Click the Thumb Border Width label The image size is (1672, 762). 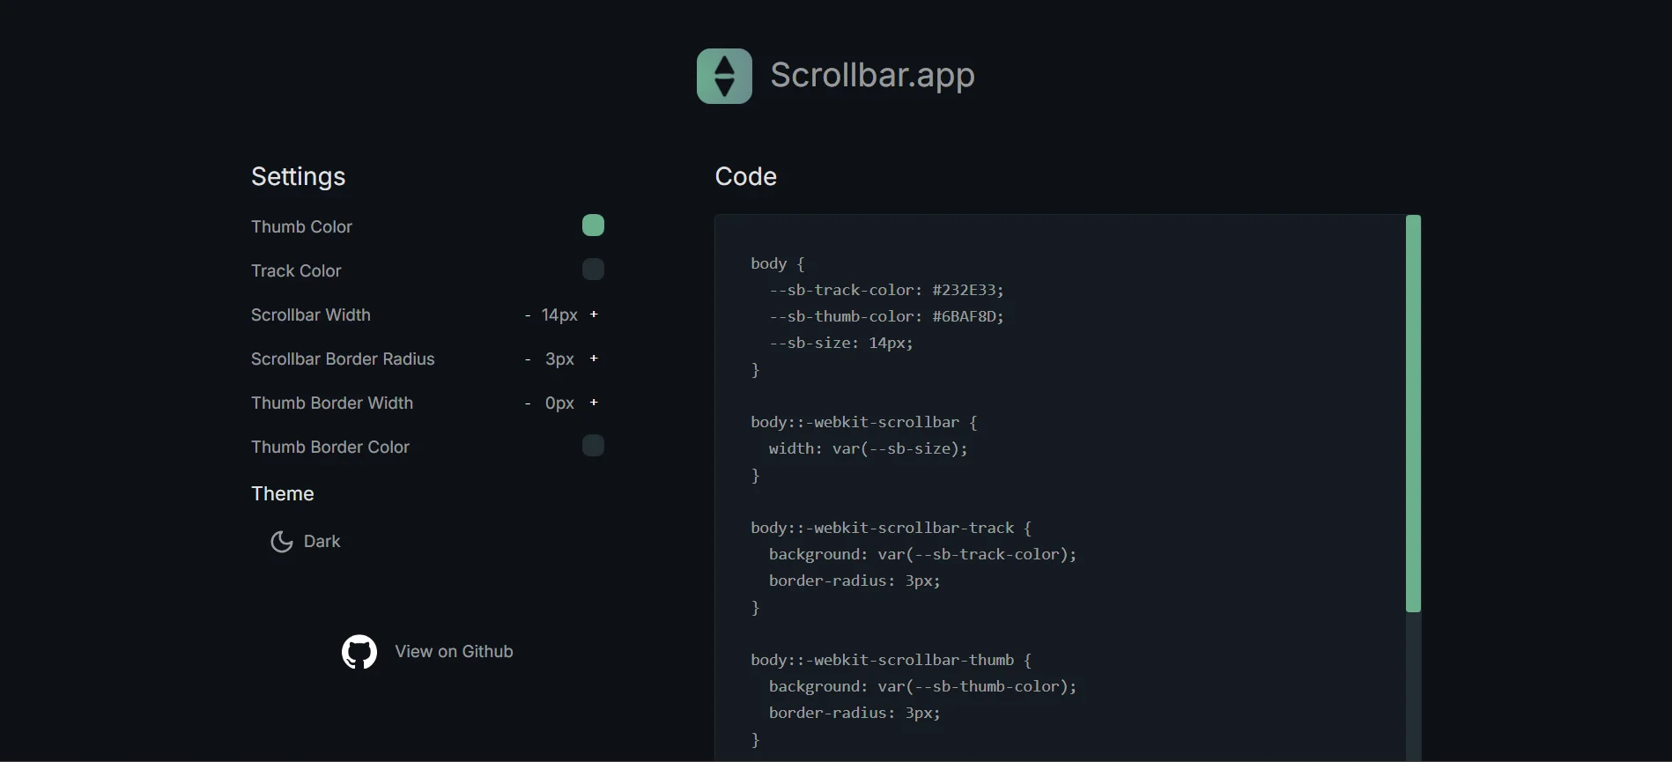click(x=332, y=403)
